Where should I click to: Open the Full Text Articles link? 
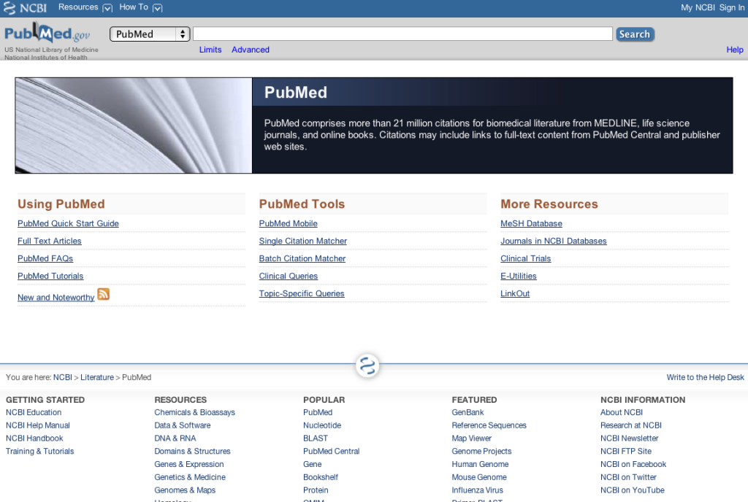point(50,241)
